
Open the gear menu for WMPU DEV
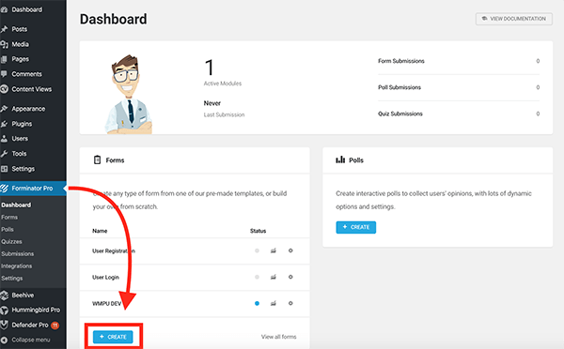pyautogui.click(x=290, y=303)
